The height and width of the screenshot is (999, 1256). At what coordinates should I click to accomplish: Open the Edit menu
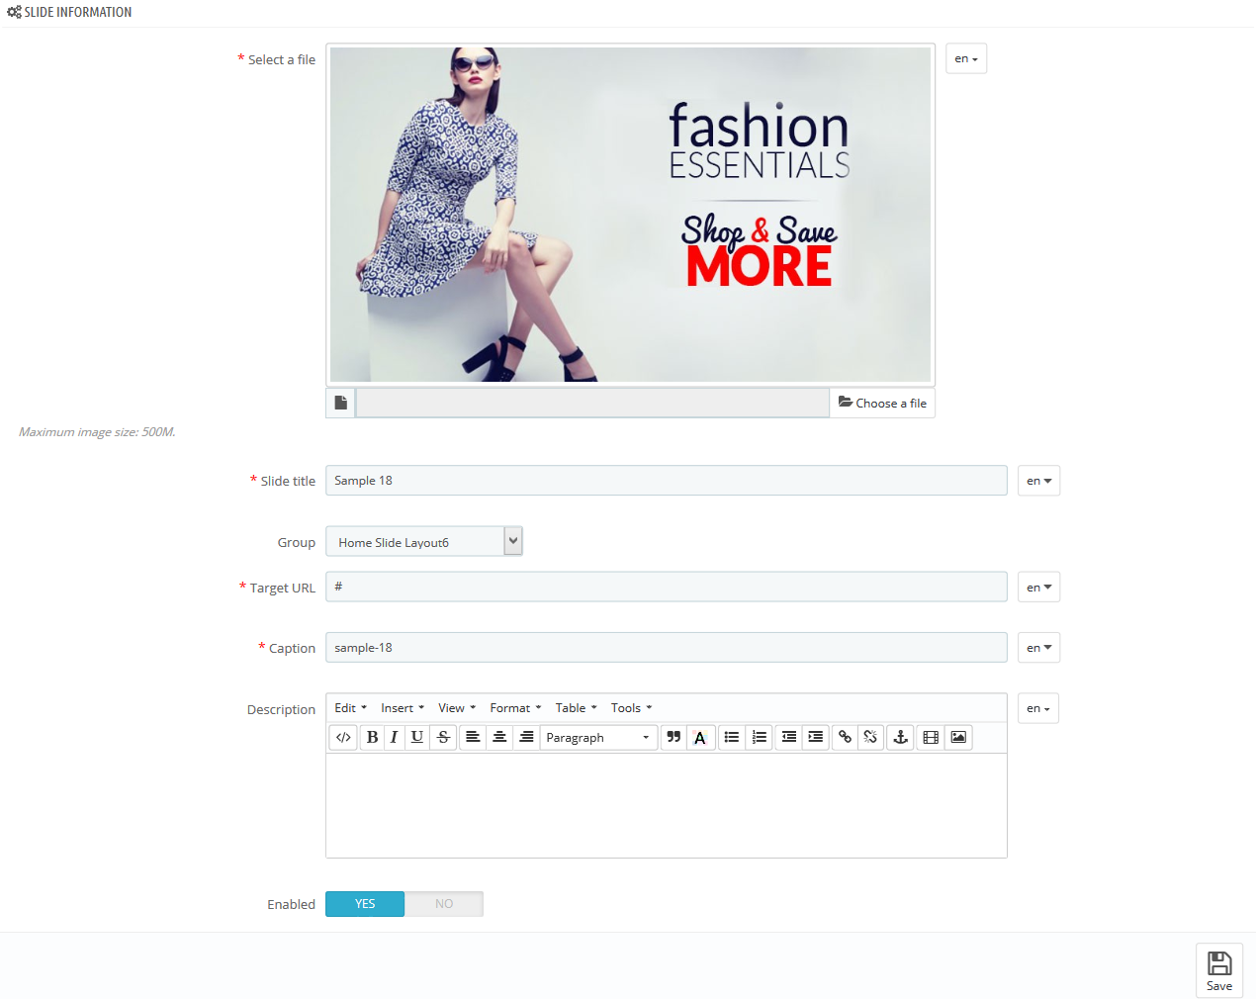tap(351, 708)
